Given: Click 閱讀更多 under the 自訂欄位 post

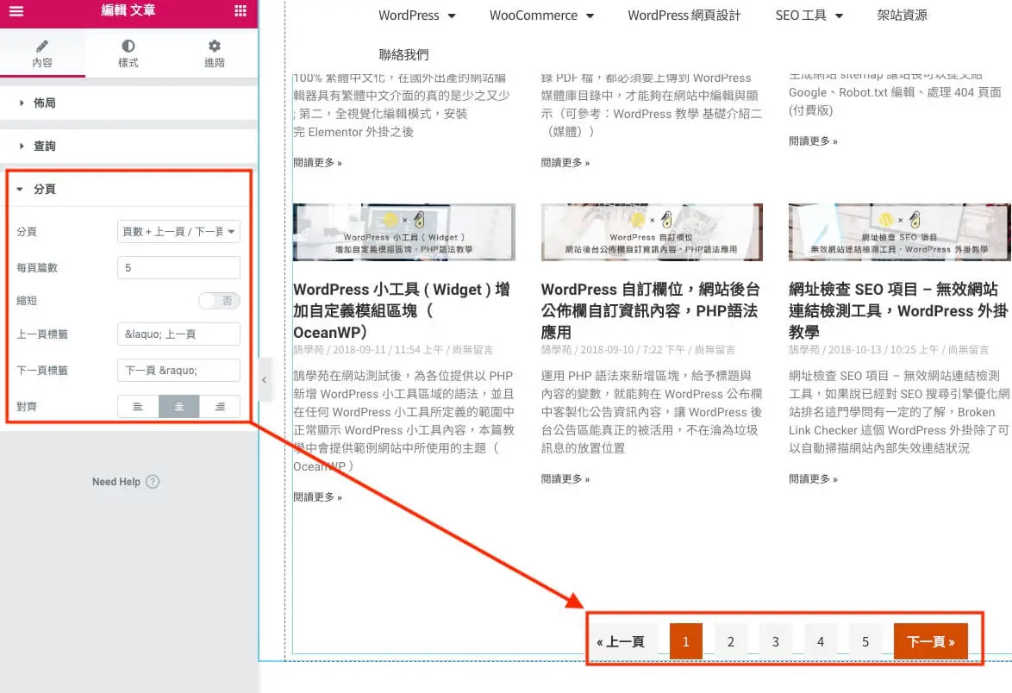Looking at the screenshot, I should coord(565,478).
